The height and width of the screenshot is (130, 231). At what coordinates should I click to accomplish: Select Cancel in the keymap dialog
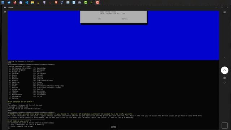pos(125,19)
